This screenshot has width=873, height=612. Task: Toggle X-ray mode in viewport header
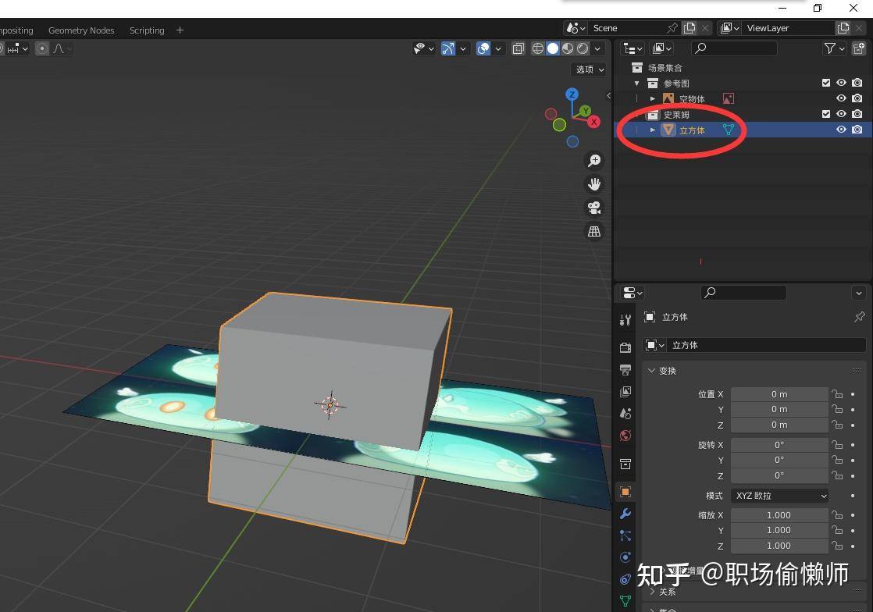(x=518, y=48)
